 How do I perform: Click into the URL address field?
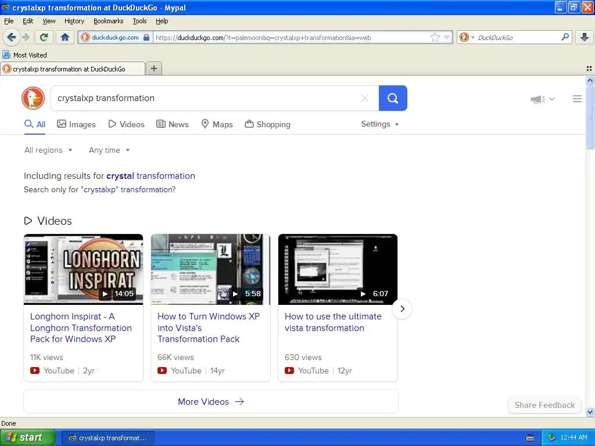click(291, 37)
